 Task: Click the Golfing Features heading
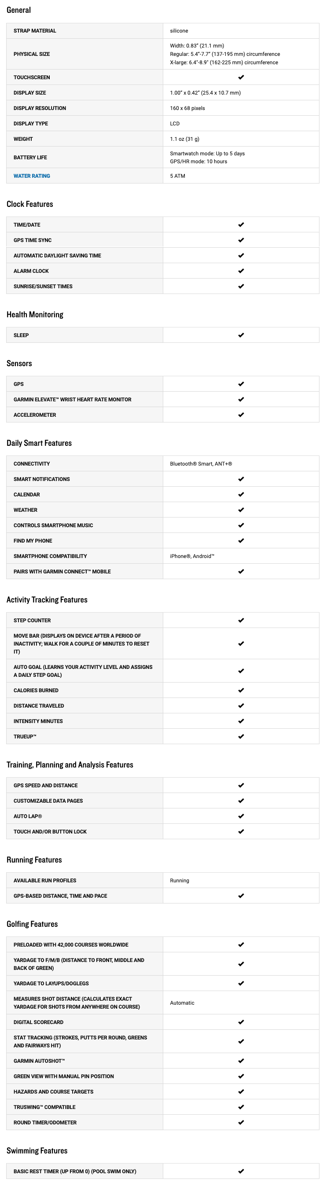click(32, 924)
